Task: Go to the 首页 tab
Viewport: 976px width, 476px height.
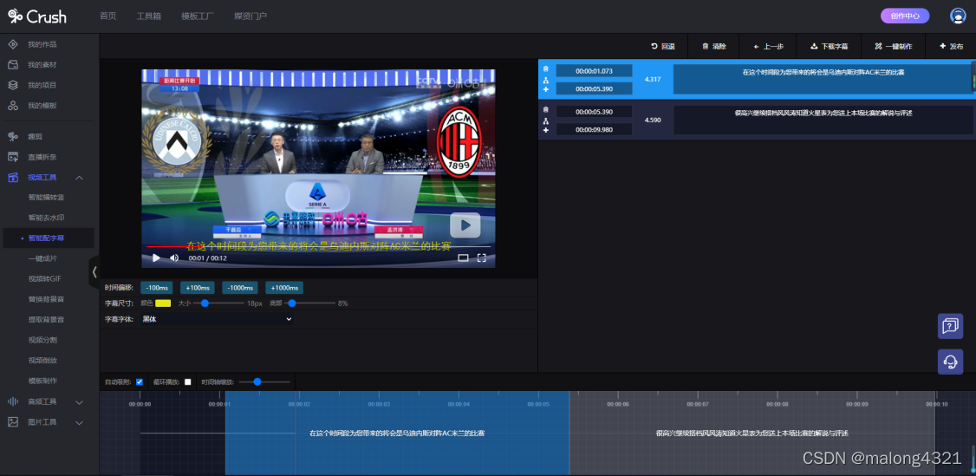Action: click(107, 16)
